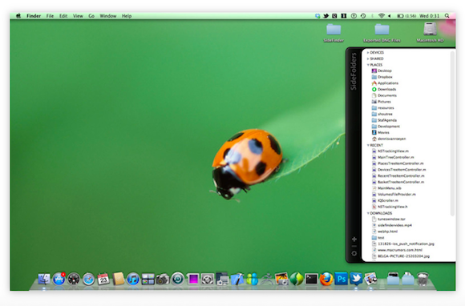Open Address Book brown book Dock icon
Screen dimensions: 465x306
tap(118, 279)
